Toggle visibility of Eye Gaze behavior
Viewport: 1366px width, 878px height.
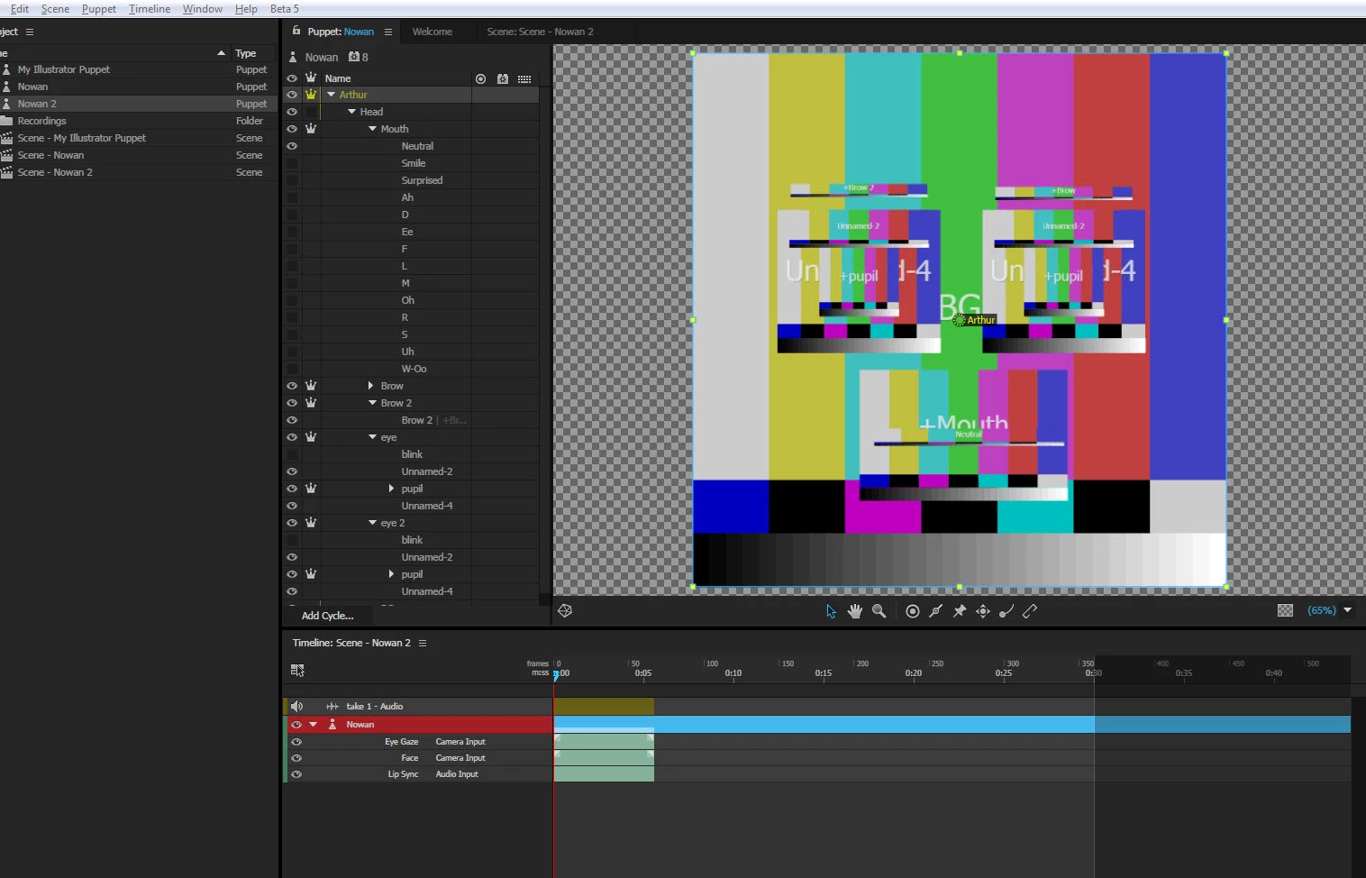pyautogui.click(x=296, y=742)
